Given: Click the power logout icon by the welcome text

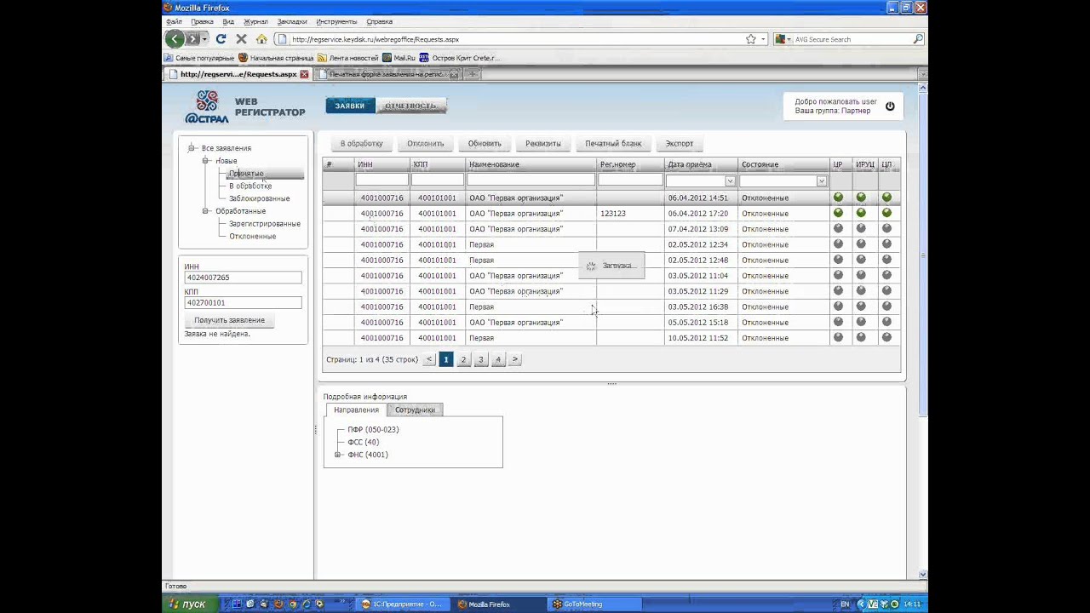Looking at the screenshot, I should 890,106.
